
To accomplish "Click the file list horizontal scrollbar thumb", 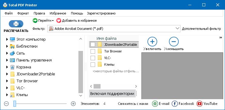I will [x=97, y=86].
